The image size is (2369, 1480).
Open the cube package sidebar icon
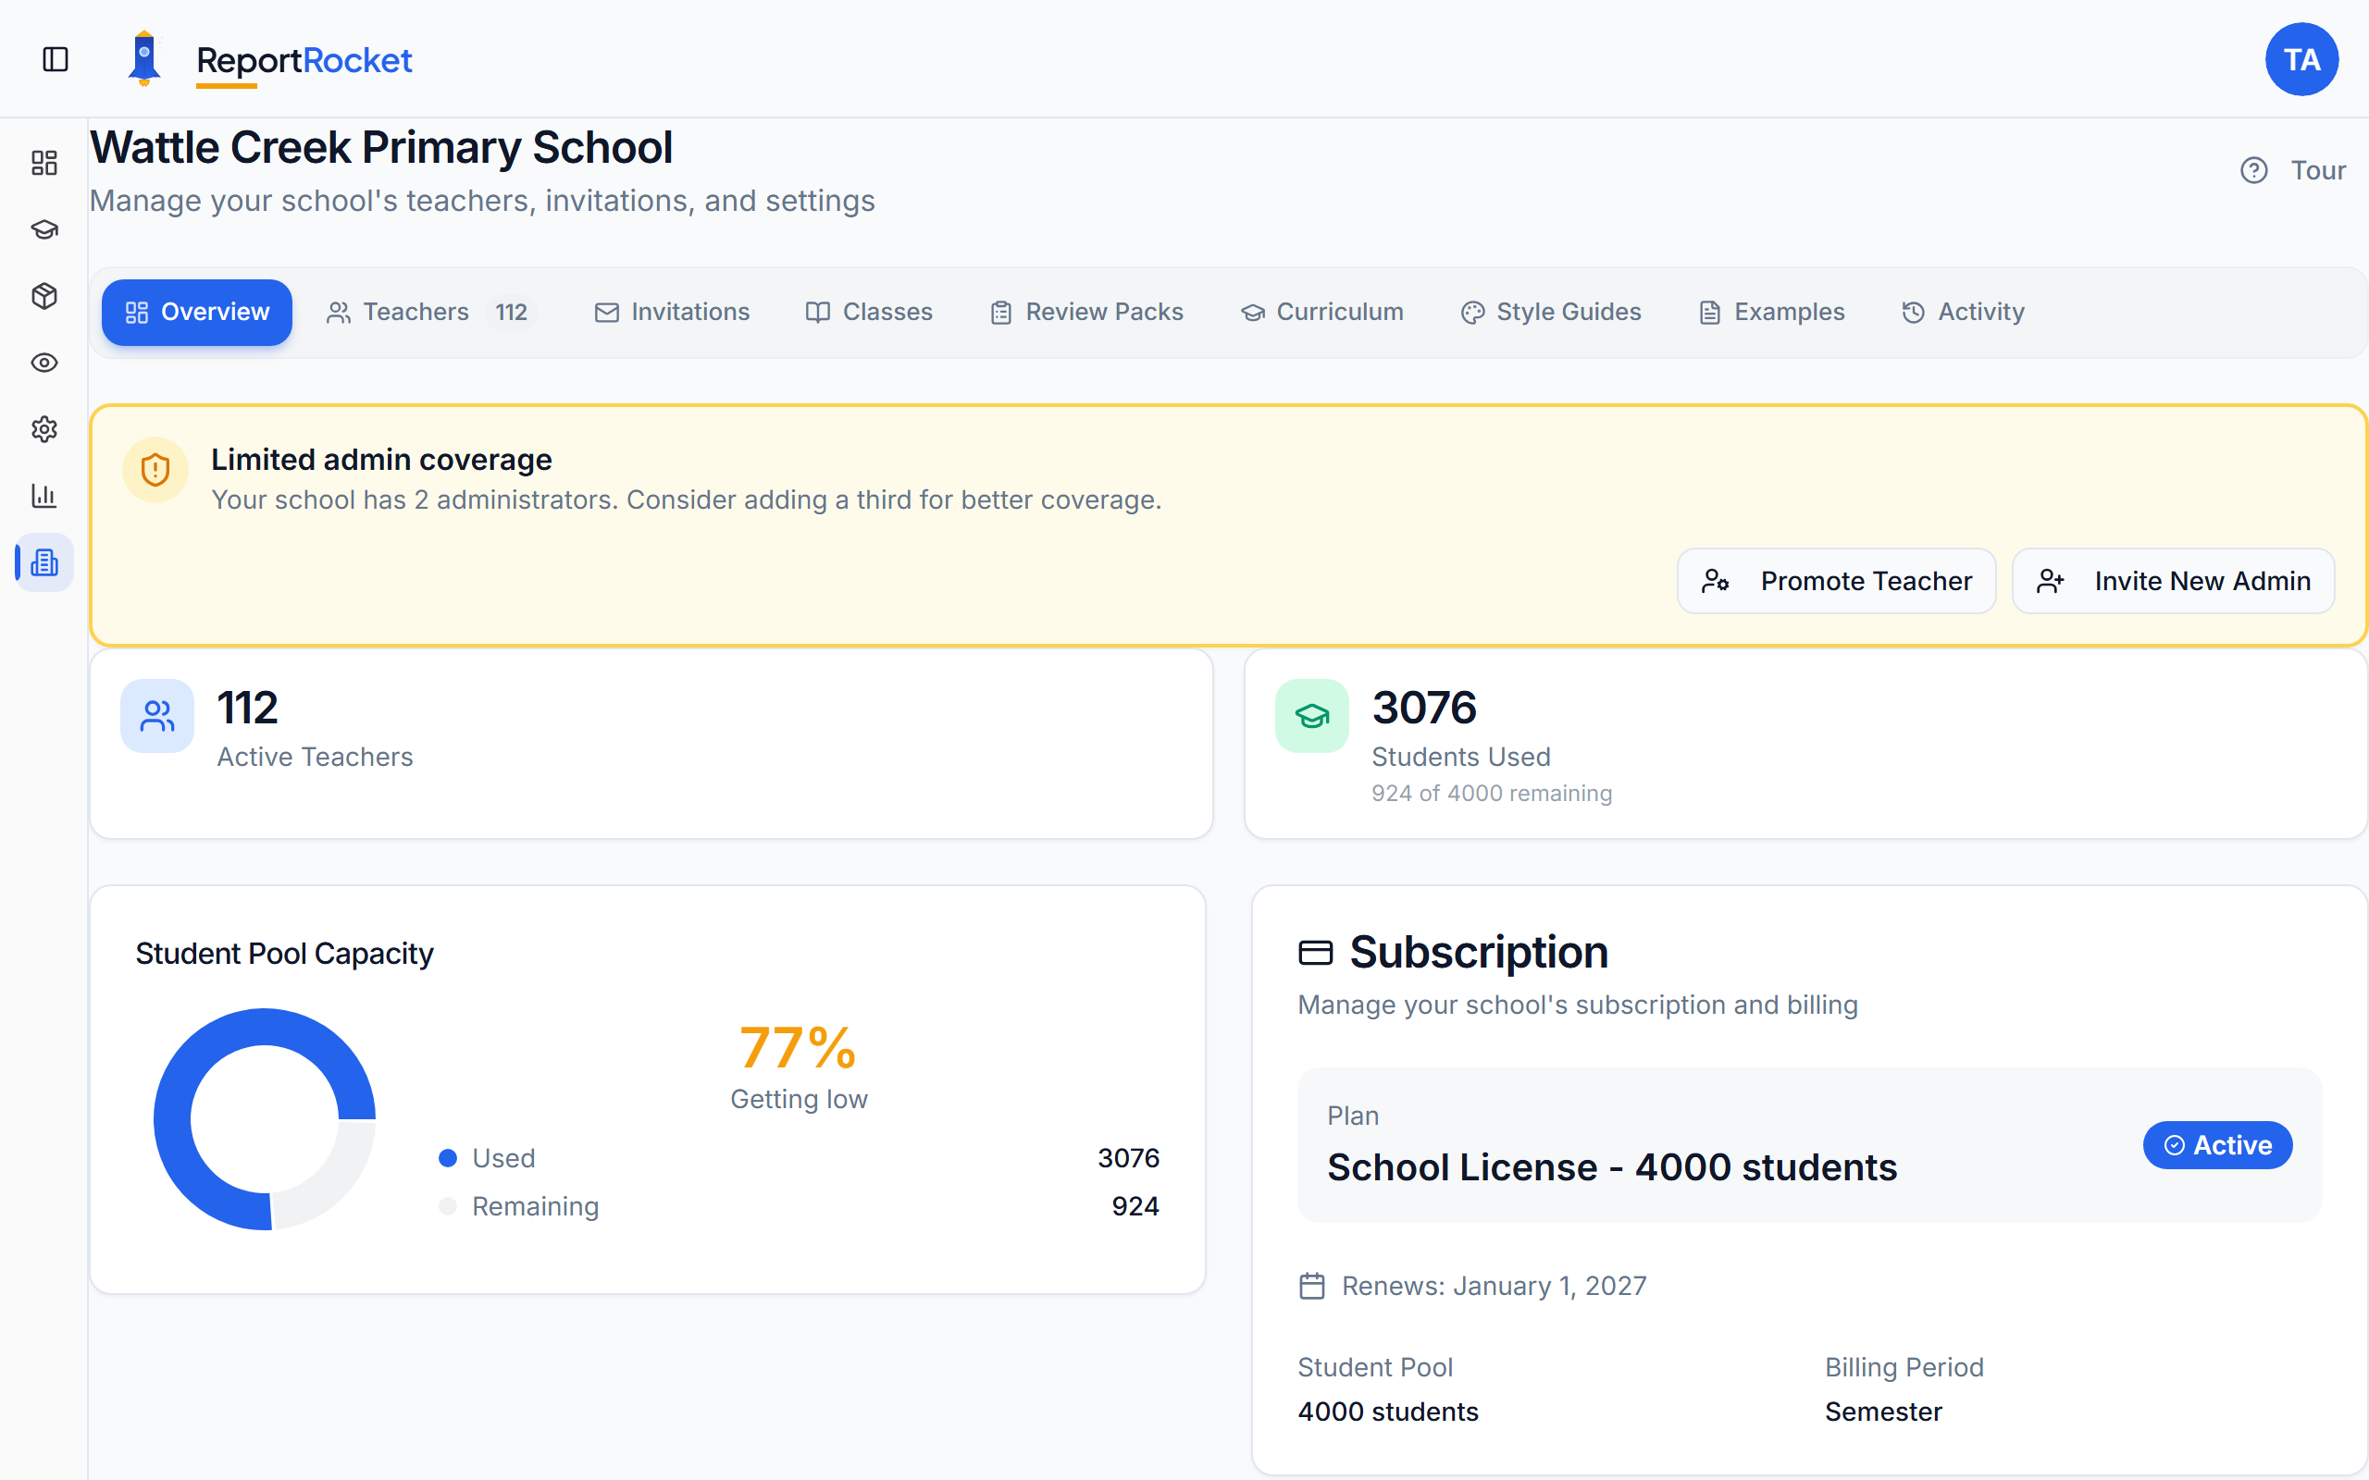coord(44,296)
